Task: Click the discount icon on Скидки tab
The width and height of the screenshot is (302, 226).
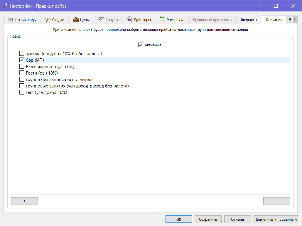Action: click(48, 20)
